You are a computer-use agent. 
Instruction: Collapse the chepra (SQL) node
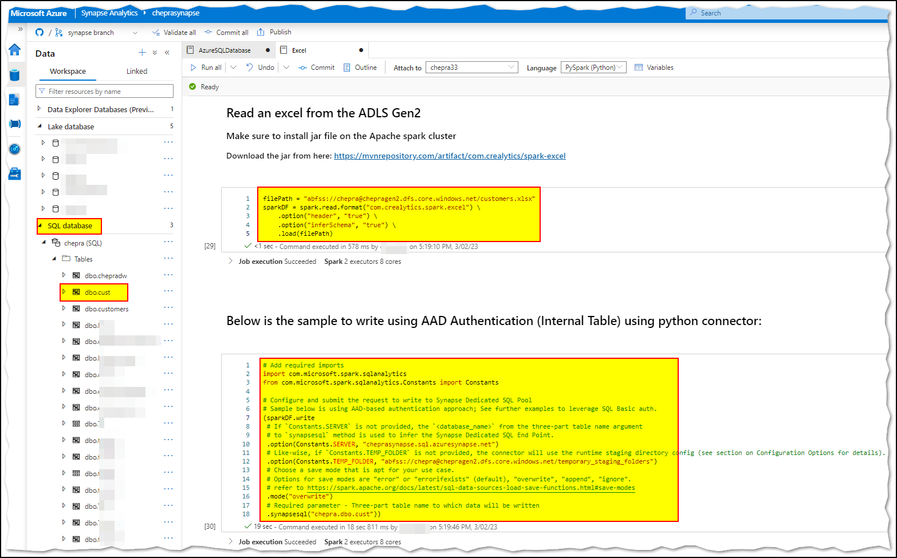click(44, 243)
